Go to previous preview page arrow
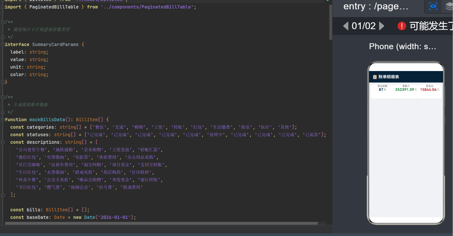The width and height of the screenshot is (453, 236). (x=346, y=26)
